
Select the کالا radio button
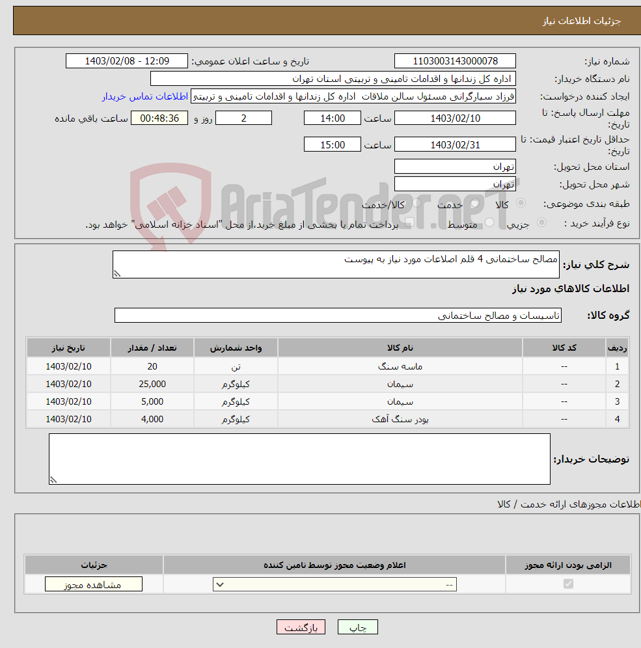point(521,203)
